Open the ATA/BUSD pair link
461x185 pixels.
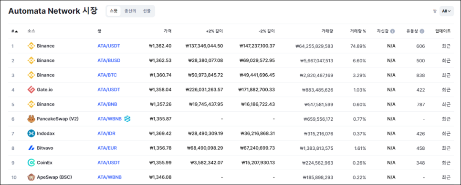109,61
